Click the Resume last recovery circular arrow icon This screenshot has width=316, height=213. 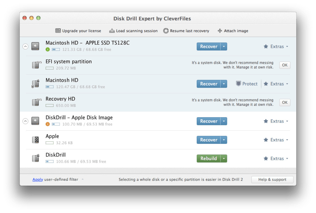tap(166, 31)
